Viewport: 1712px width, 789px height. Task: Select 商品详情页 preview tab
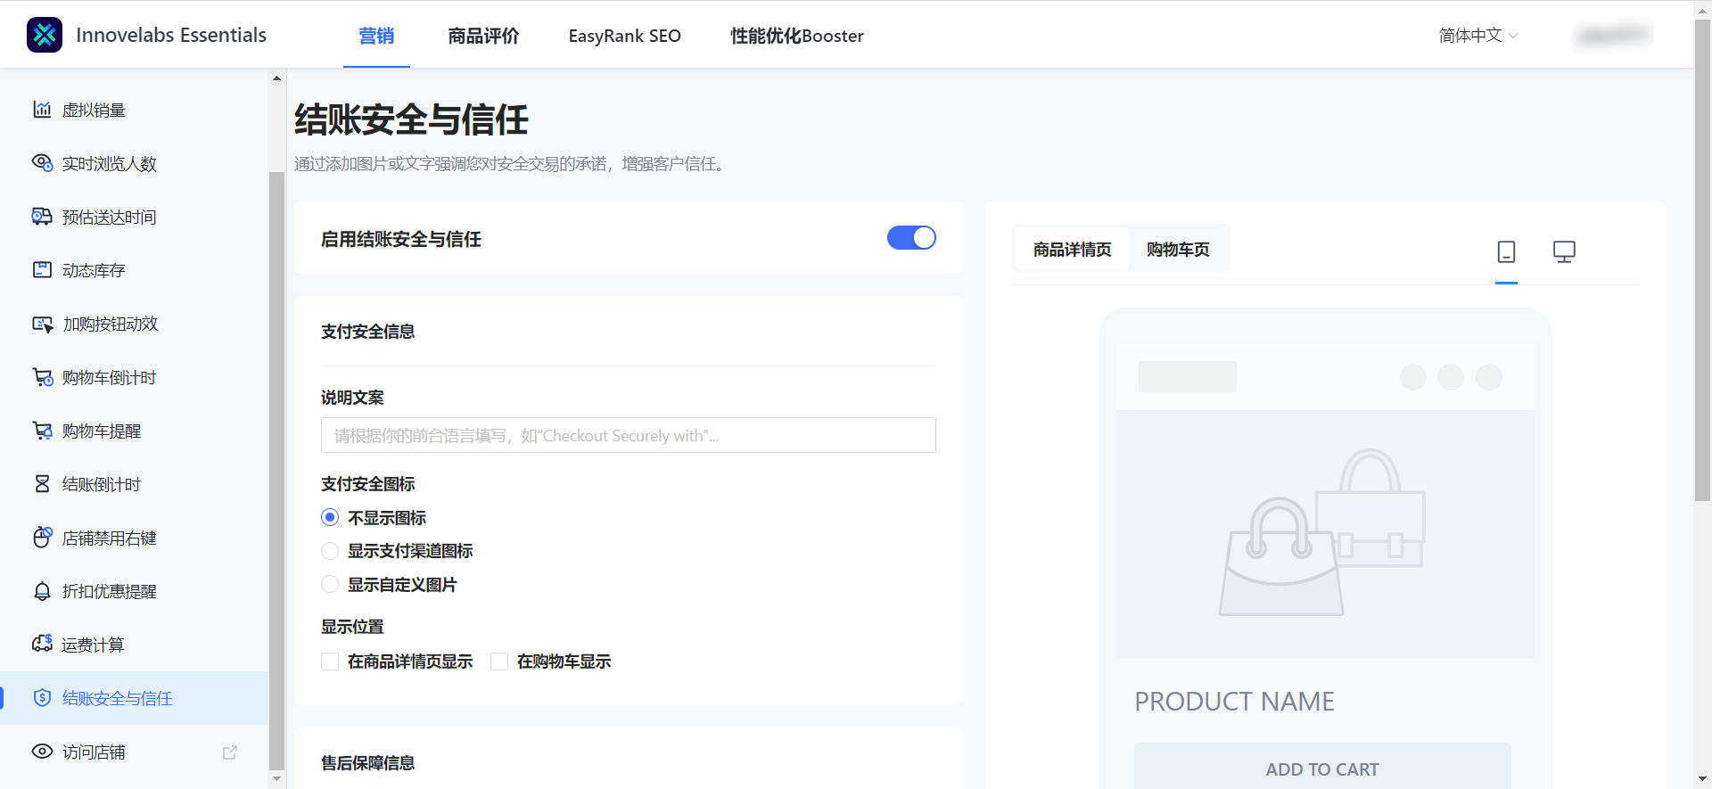(1072, 250)
